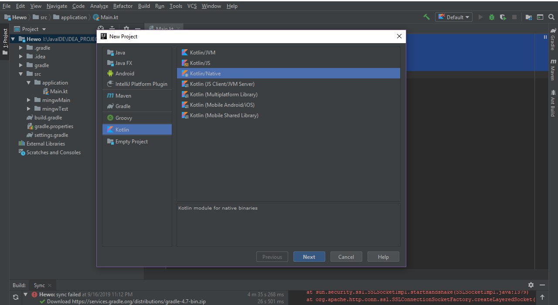Choose Kotlin (Mobile Android/iOS) template

point(288,105)
